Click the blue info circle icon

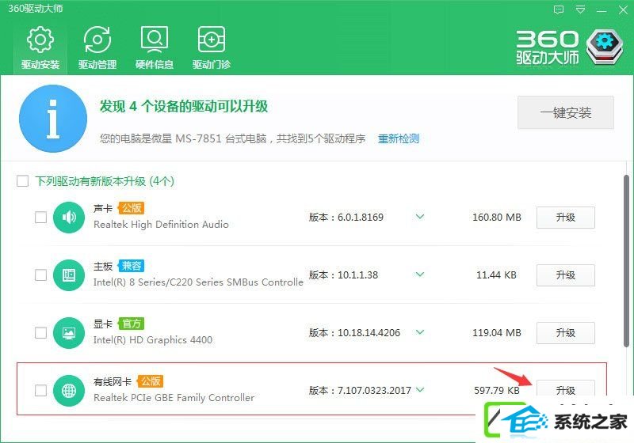53,119
